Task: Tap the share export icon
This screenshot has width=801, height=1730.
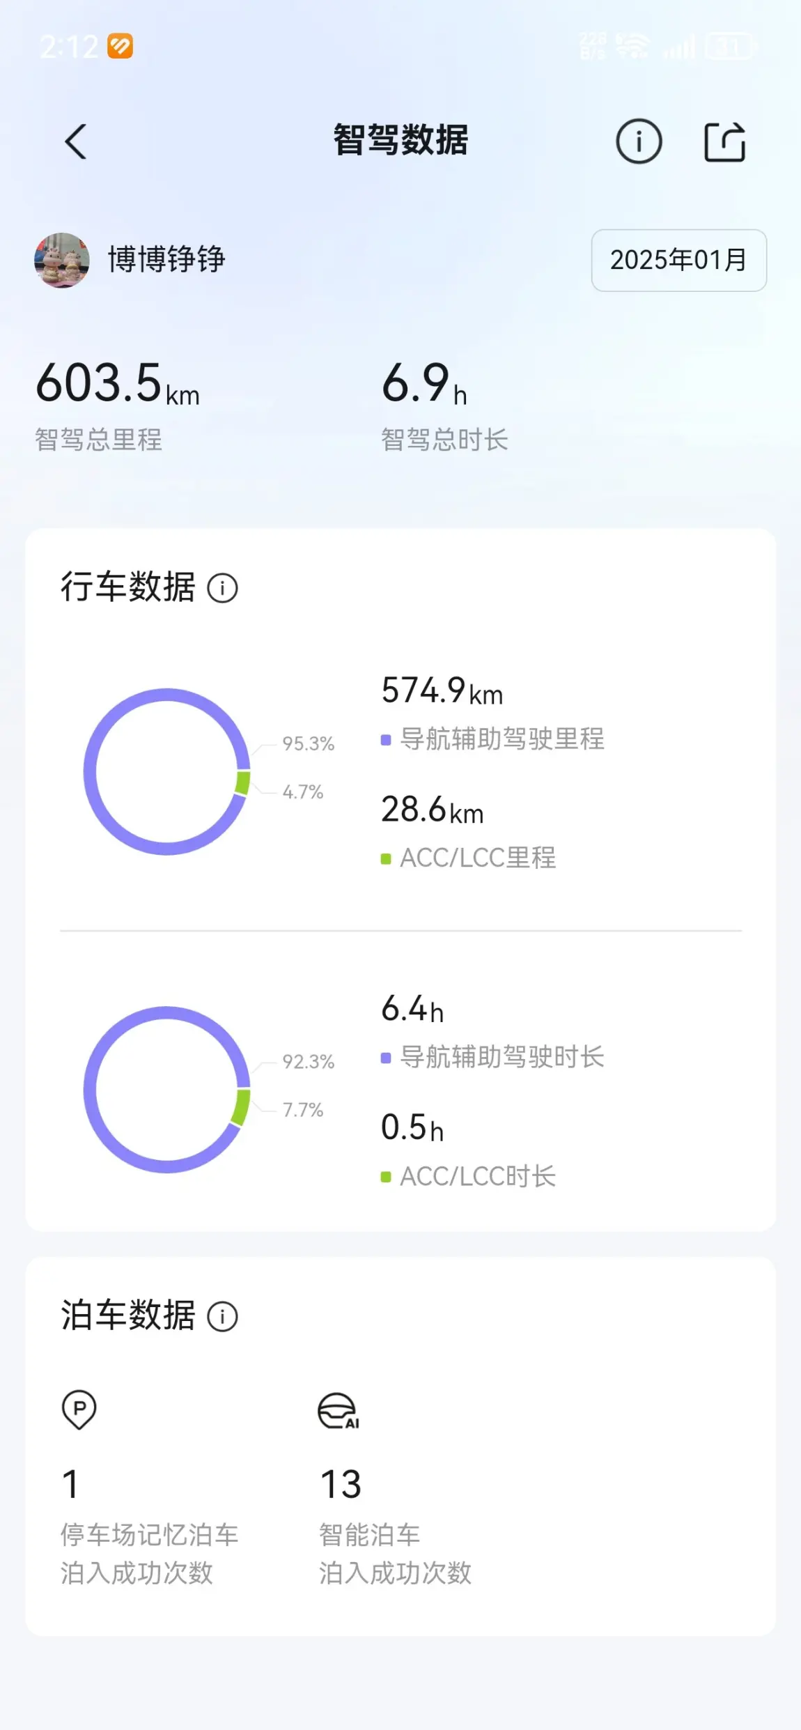Action: 725,142
